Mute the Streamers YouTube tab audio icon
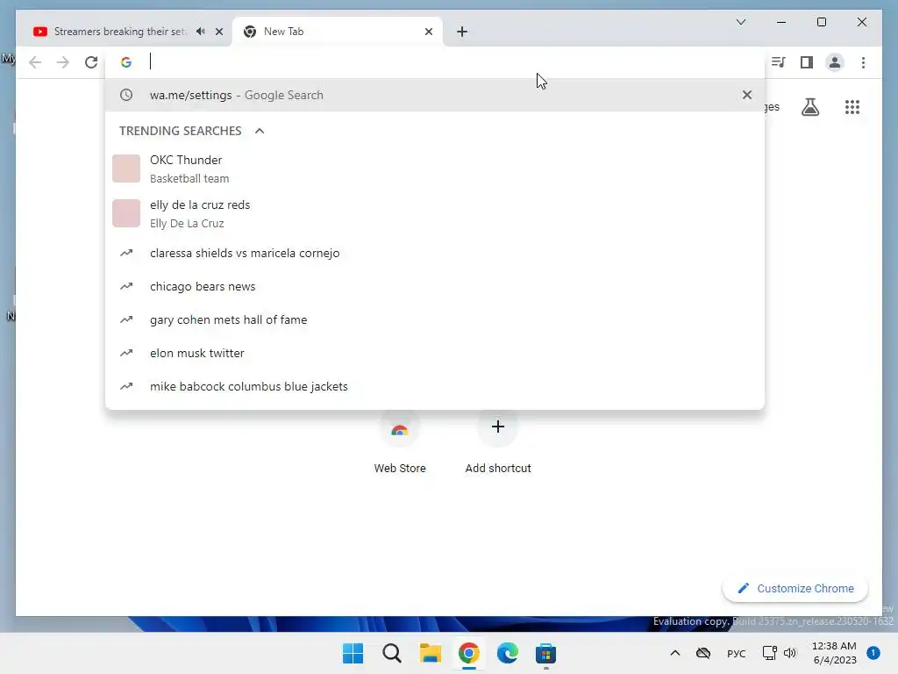The height and width of the screenshot is (674, 898). (x=201, y=32)
